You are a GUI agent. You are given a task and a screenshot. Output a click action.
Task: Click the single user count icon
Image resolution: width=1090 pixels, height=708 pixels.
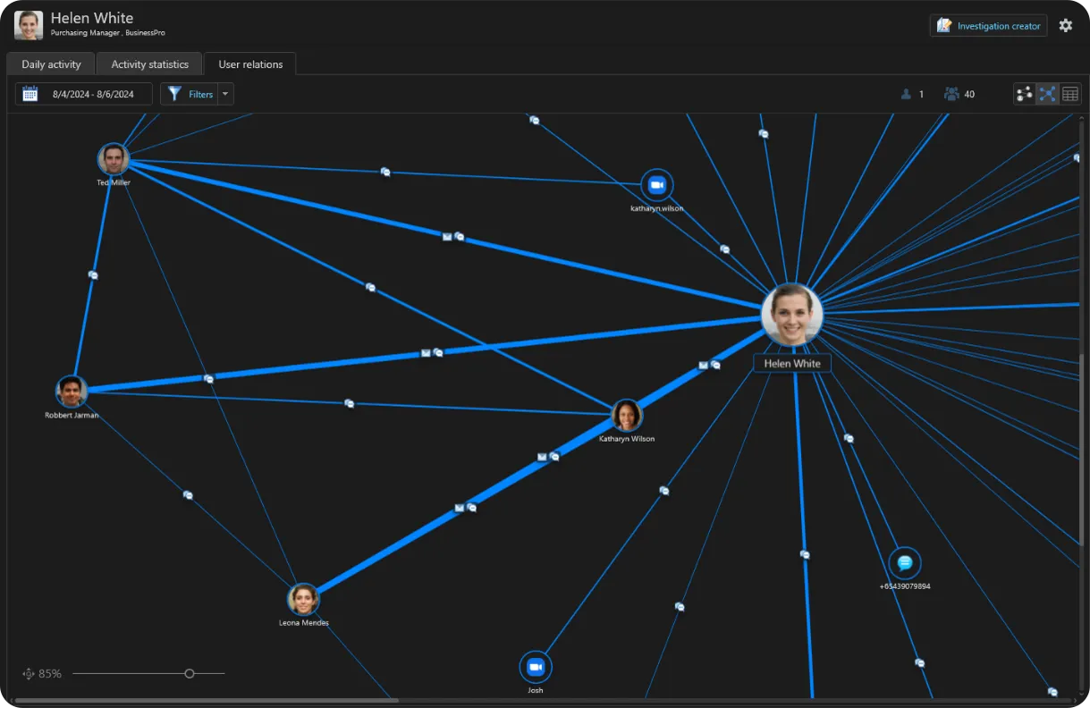(x=906, y=94)
